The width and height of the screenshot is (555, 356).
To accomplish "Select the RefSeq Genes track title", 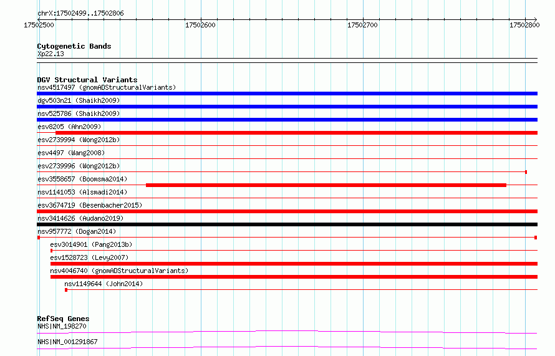I will point(63,319).
